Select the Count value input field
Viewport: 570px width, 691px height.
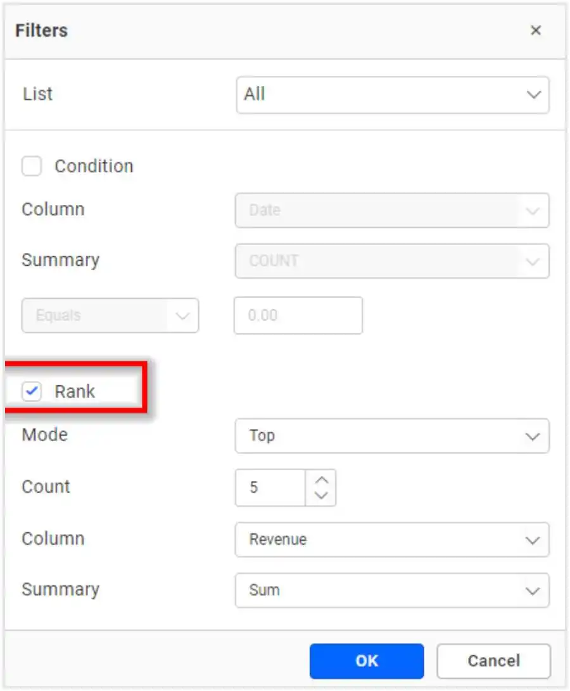click(272, 487)
